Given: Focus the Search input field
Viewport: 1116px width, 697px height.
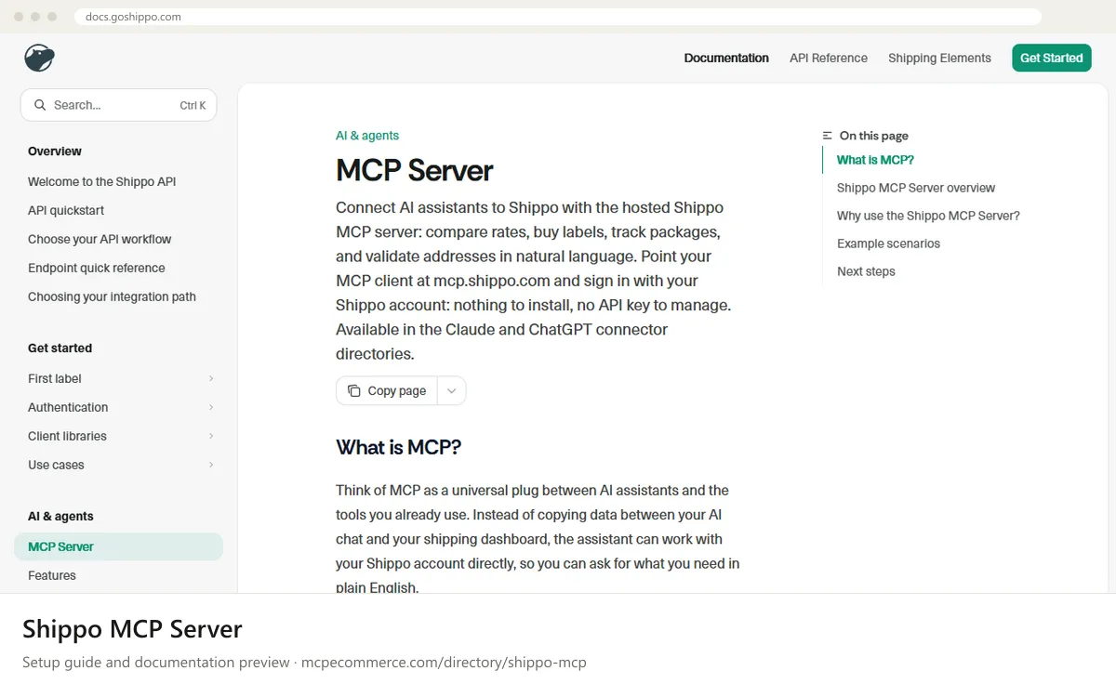Looking at the screenshot, I should pos(118,105).
